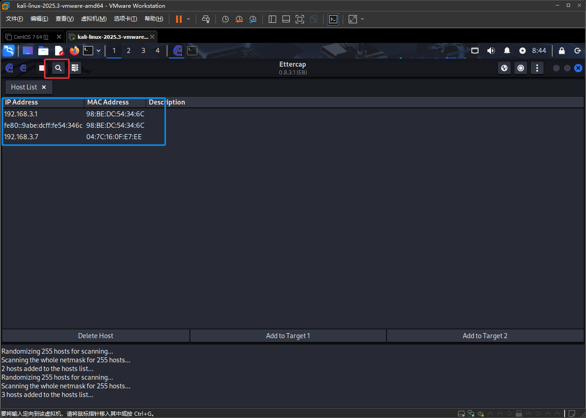Click Delete Host button

coord(95,336)
